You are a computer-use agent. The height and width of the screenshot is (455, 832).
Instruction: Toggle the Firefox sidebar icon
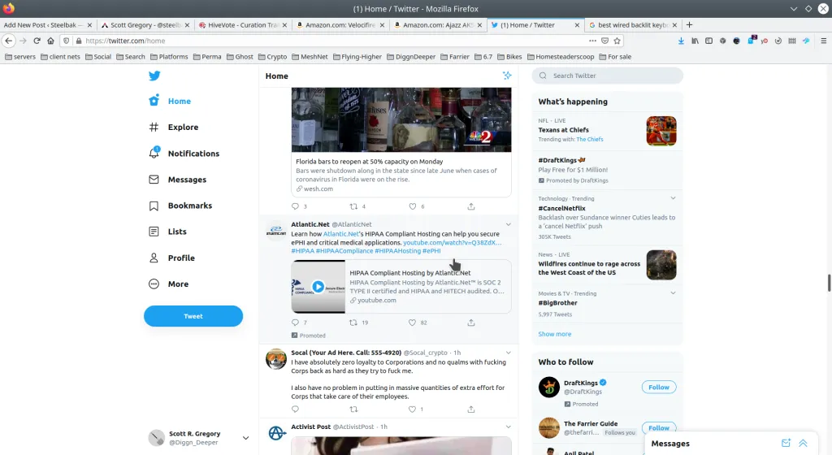(708, 41)
